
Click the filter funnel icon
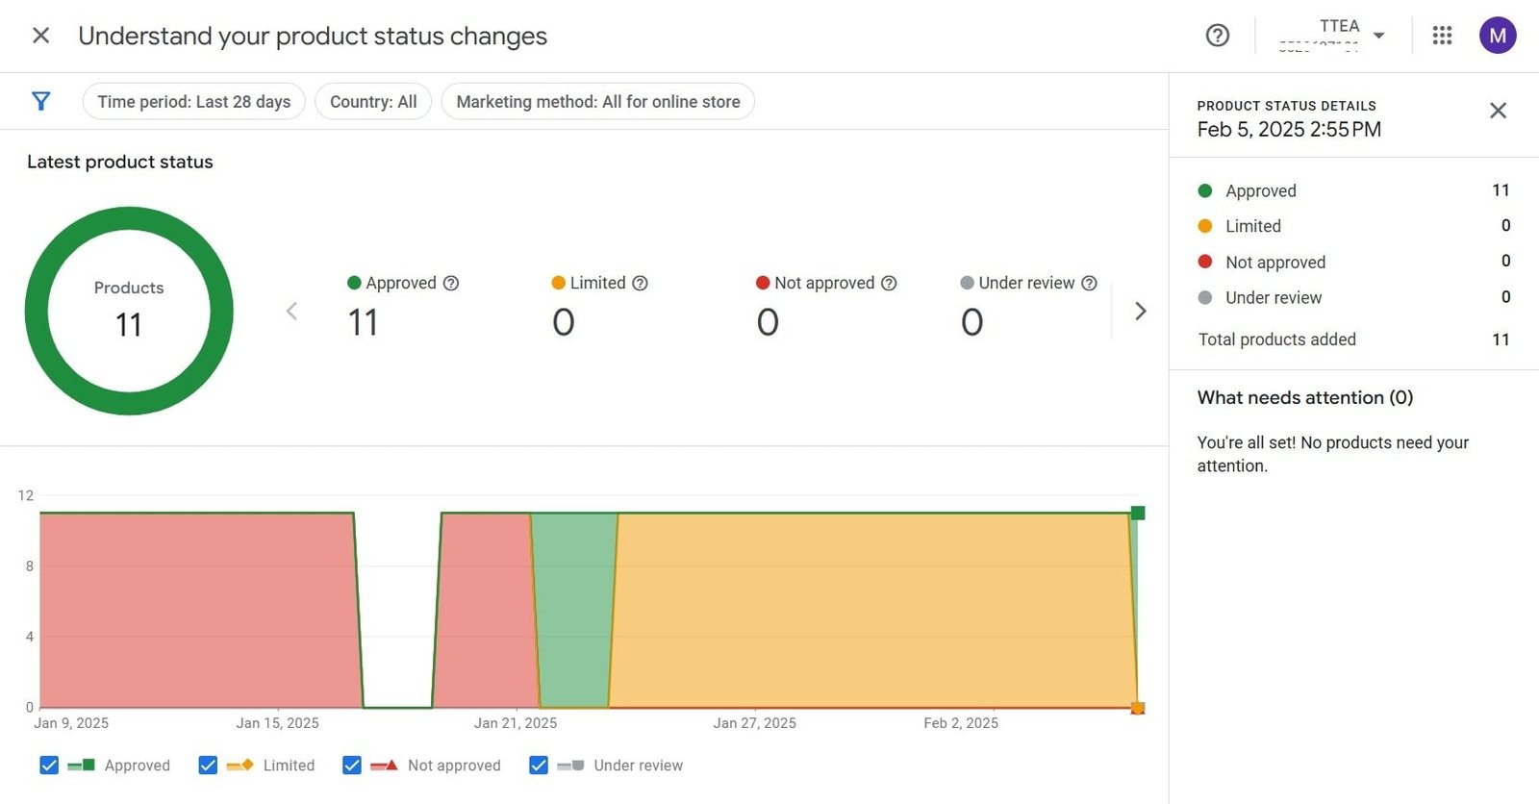(x=40, y=101)
